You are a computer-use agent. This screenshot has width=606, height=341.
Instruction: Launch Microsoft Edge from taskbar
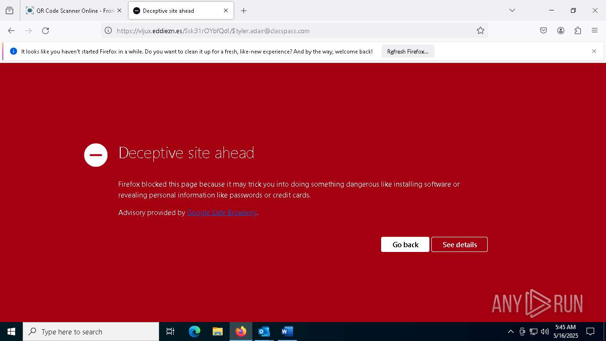coord(195,332)
